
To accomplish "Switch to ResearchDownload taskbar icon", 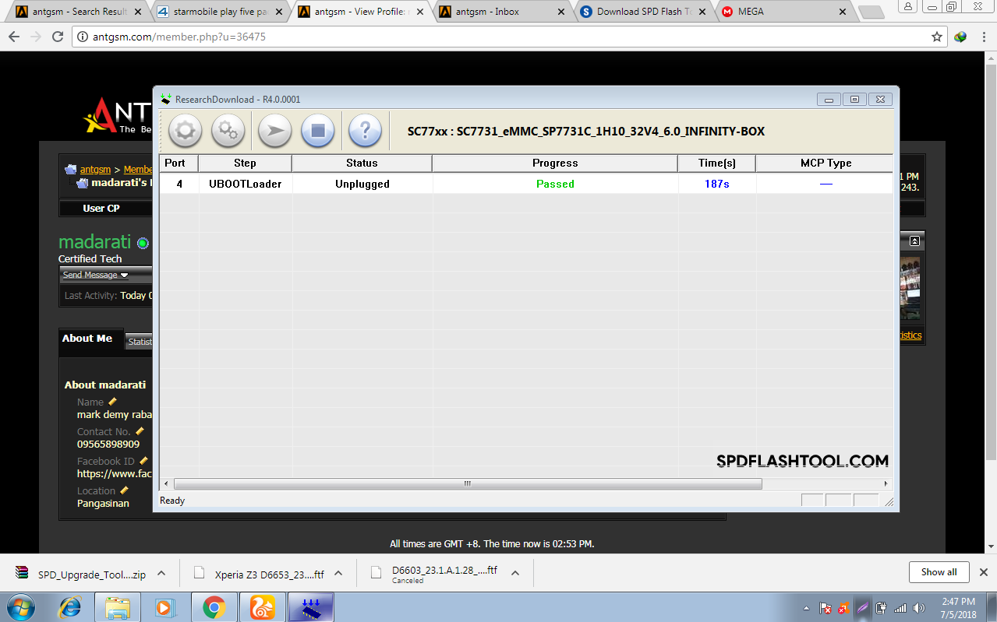I will pyautogui.click(x=311, y=607).
